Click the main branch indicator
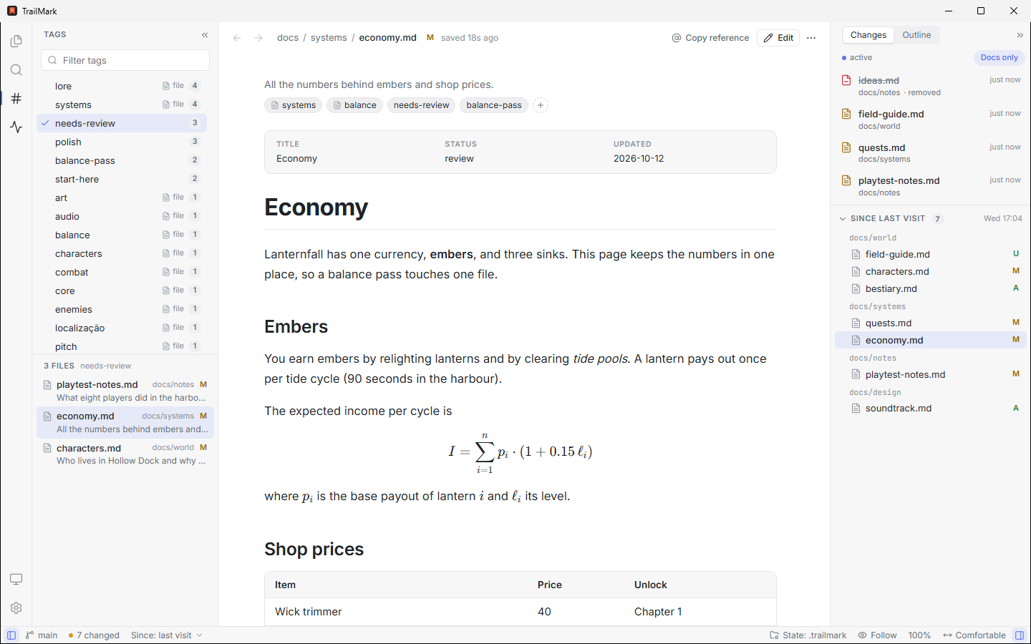The height and width of the screenshot is (644, 1031). point(42,635)
